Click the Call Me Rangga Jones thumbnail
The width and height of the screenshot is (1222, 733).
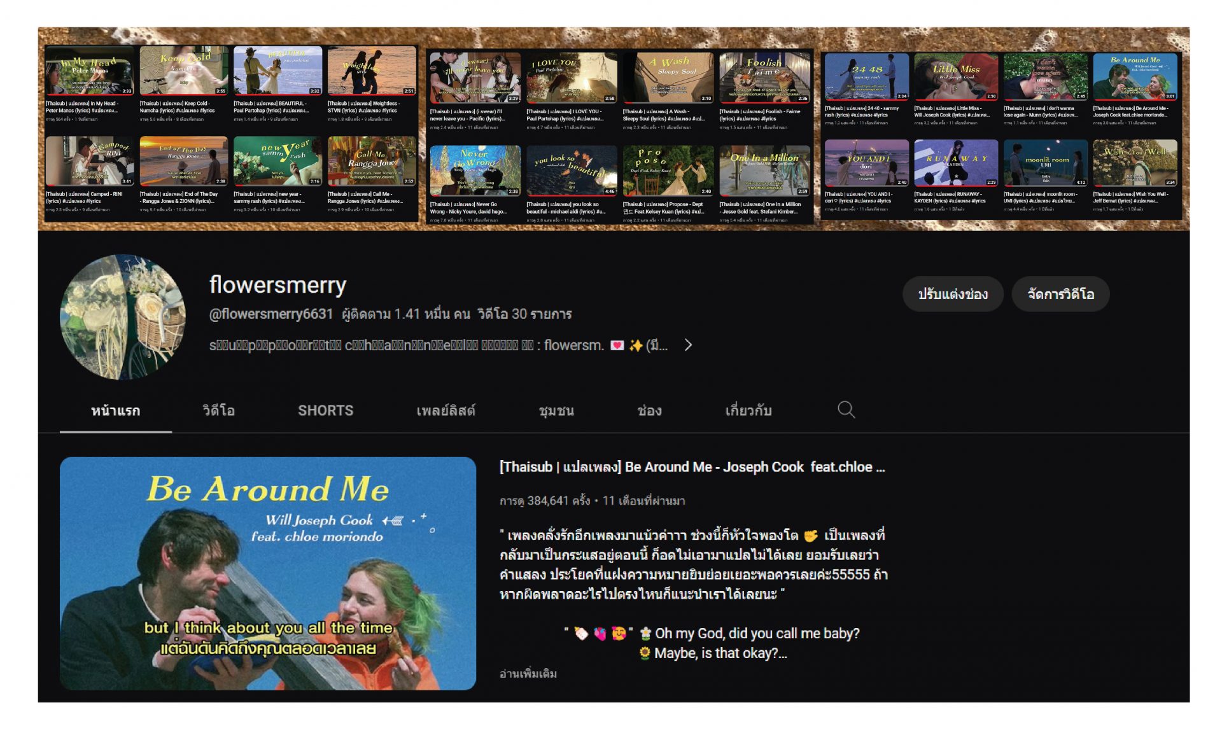coord(371,161)
